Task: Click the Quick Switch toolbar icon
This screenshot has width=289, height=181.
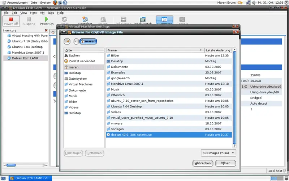Action: (142, 20)
